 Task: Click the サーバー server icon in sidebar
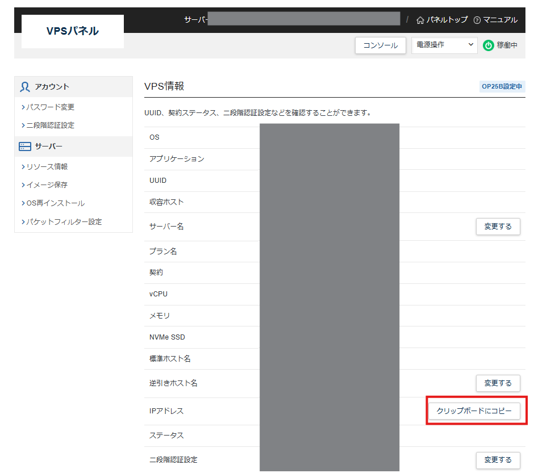25,146
